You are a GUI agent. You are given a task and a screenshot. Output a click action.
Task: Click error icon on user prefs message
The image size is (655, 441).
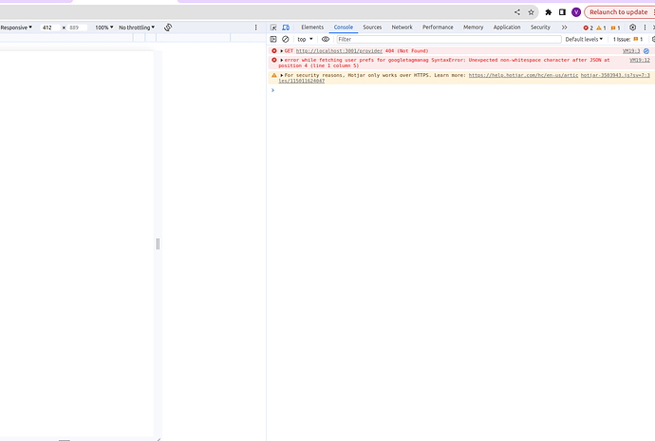click(274, 60)
